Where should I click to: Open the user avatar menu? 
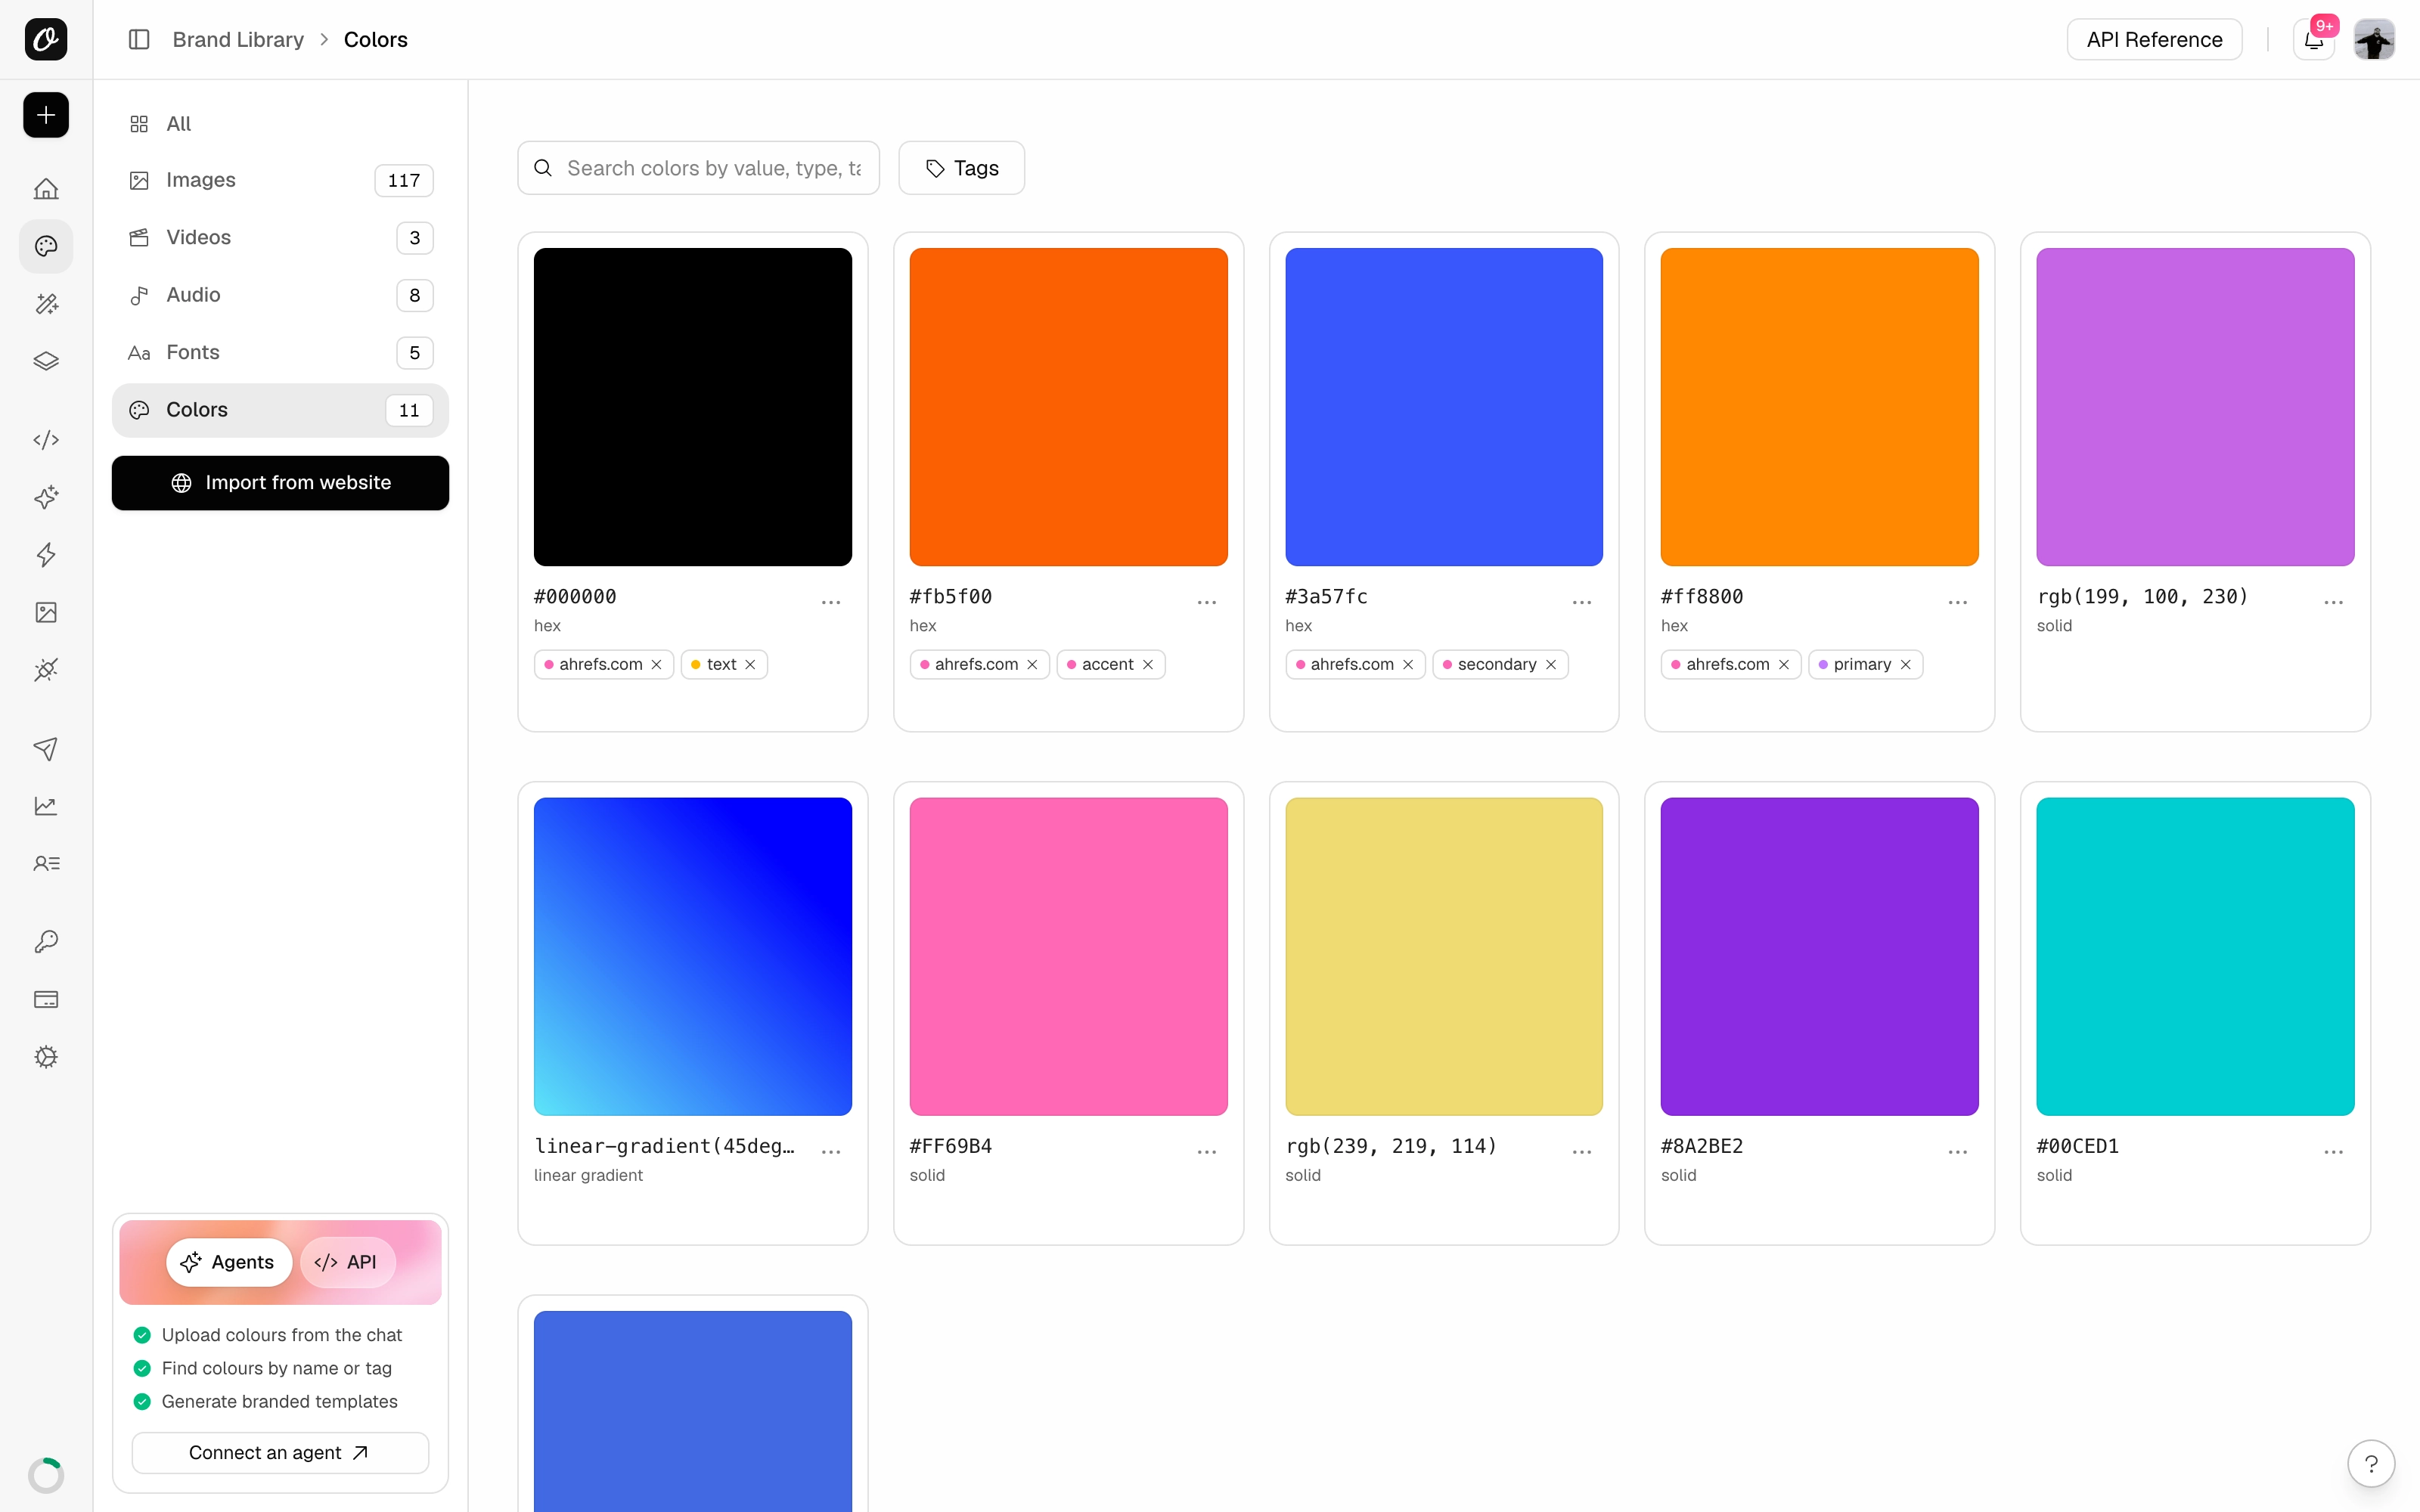click(2374, 39)
